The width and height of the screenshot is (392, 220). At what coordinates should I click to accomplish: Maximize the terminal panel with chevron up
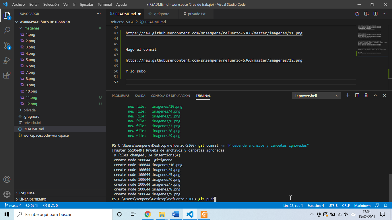375,95
